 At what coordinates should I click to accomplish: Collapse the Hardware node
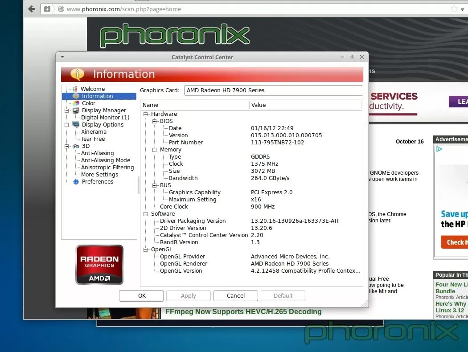(x=146, y=114)
